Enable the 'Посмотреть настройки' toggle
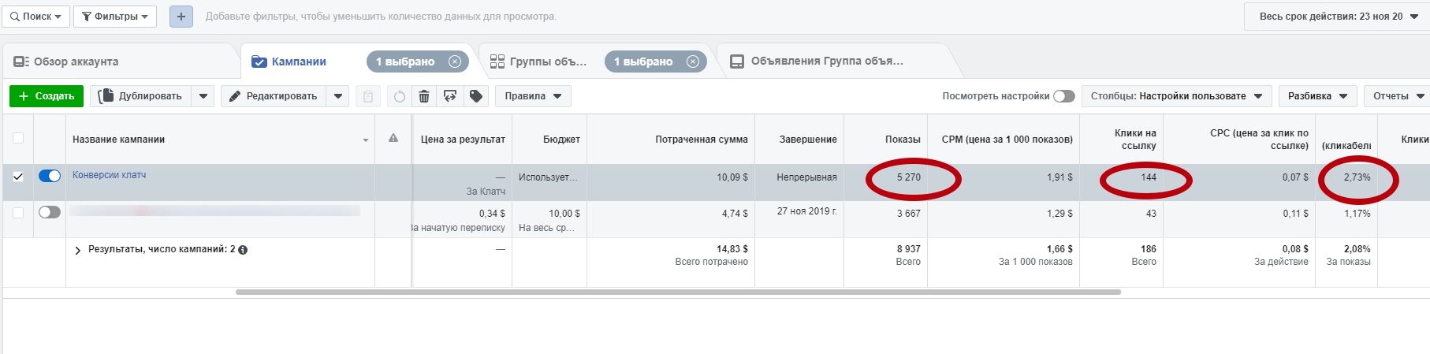This screenshot has width=1430, height=354. [1063, 96]
